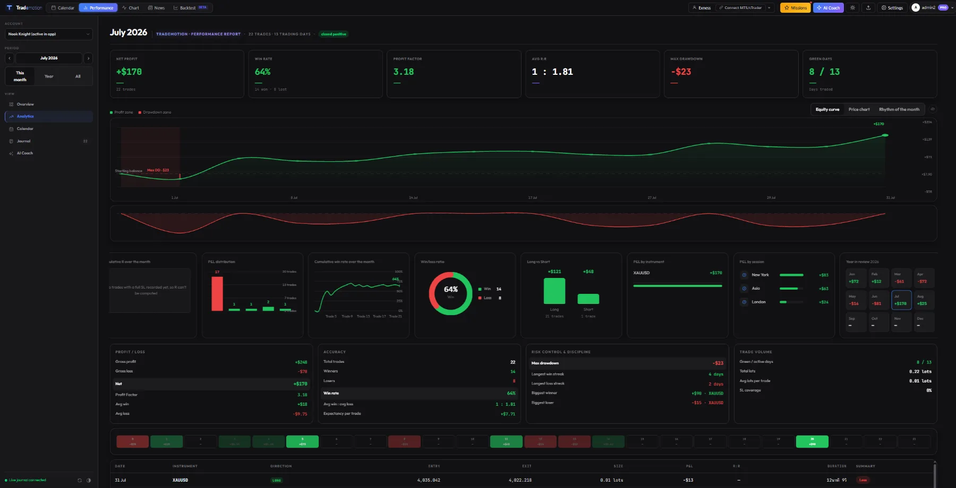Open the News tab
Screen dimensions: 956x488
[156, 7]
